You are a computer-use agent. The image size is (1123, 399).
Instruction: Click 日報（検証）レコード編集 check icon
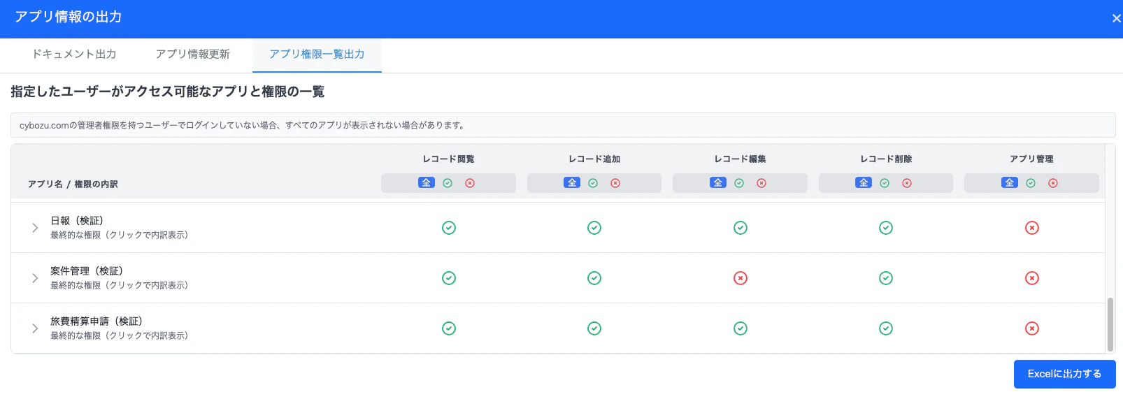[x=741, y=228]
